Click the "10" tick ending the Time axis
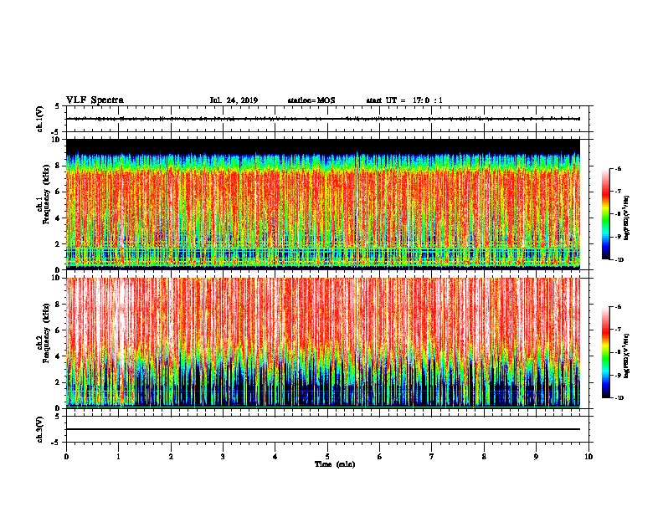 (x=588, y=457)
